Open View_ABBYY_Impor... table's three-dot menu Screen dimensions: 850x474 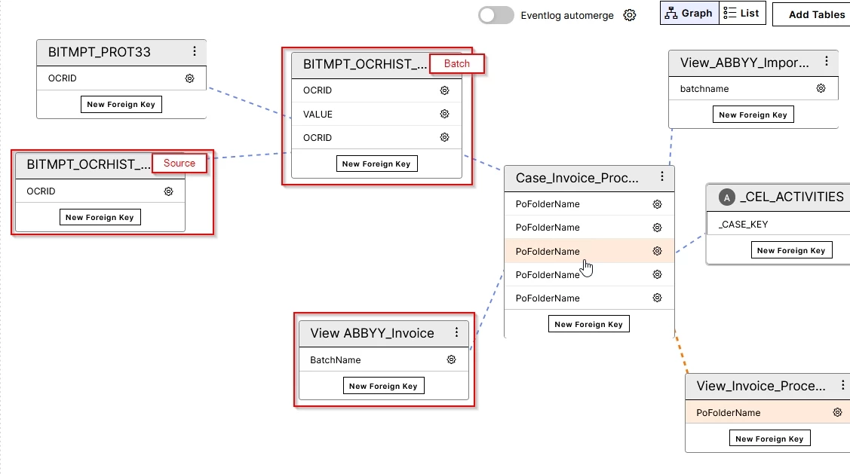click(826, 62)
